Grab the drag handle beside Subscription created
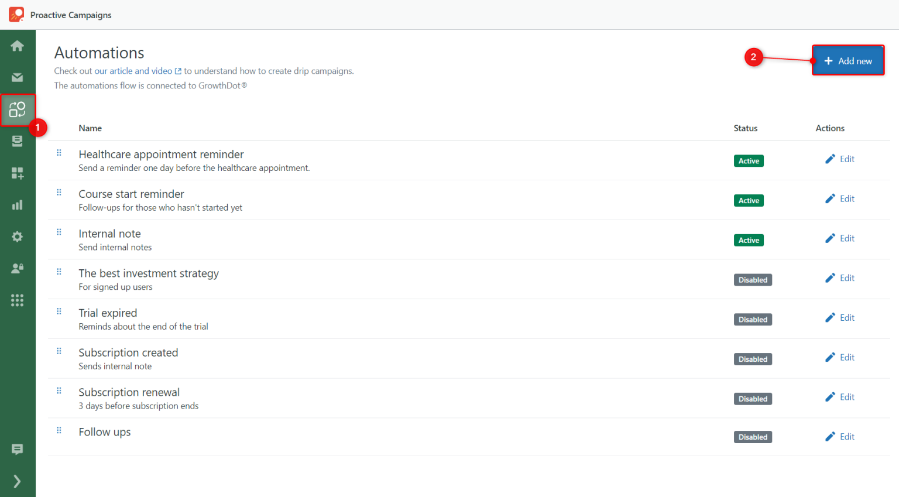Screen dimensions: 899x497 pos(59,351)
